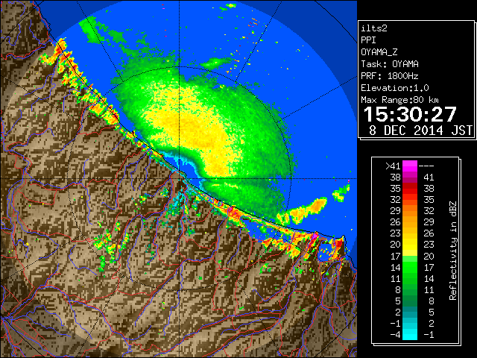Screen dimensions: 477x358
Task: Click the red 35 dBZ legend swatch
Action: coord(410,189)
